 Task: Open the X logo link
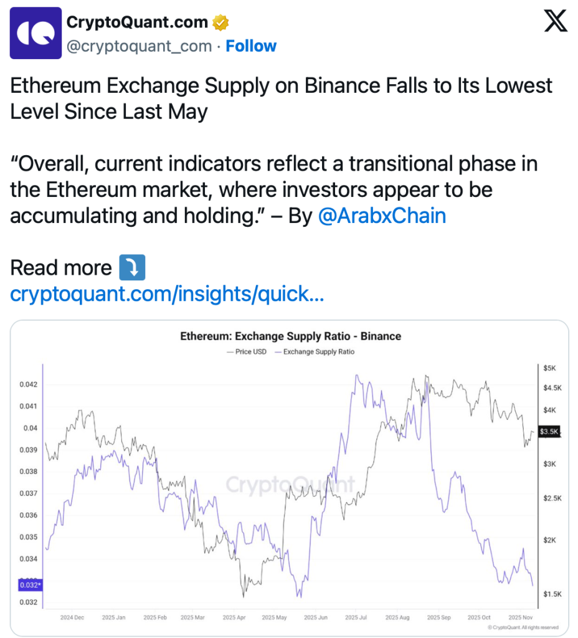(x=556, y=23)
